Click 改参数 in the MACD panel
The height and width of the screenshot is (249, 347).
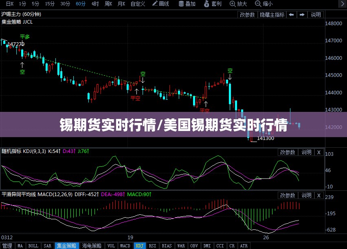[288, 195]
